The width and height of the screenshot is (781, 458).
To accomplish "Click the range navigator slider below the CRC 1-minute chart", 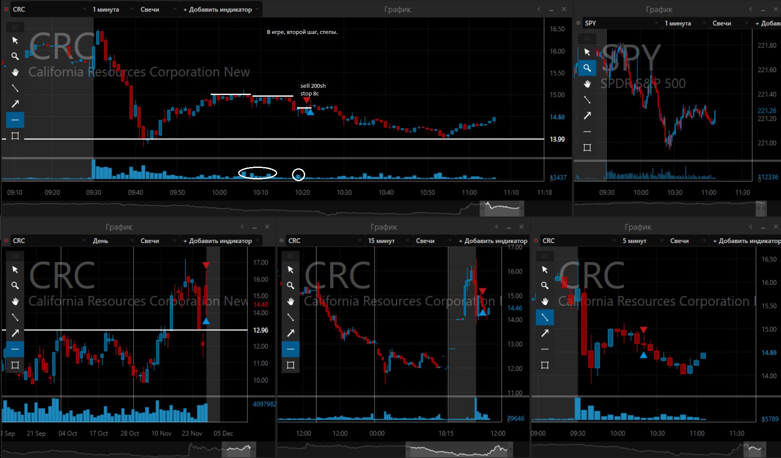I will click(x=502, y=208).
